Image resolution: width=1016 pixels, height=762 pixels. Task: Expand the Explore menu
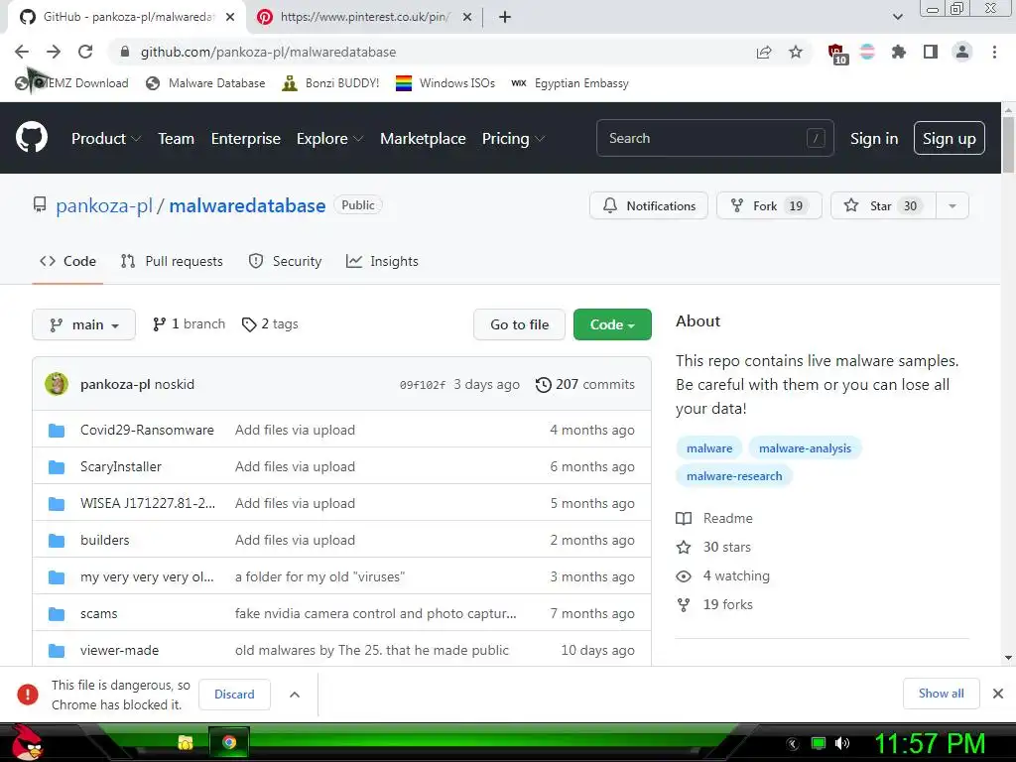[329, 139]
